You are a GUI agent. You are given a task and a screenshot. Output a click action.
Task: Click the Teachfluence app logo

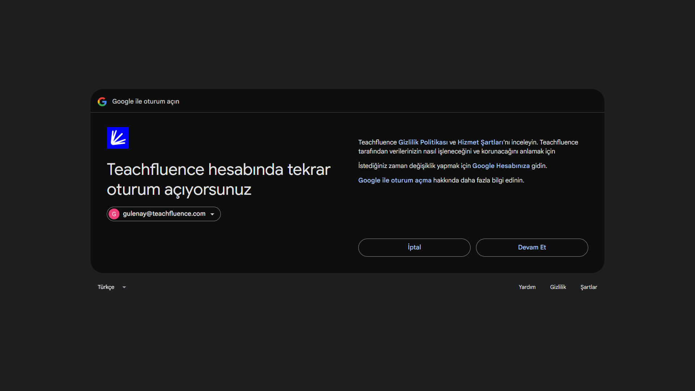click(x=118, y=138)
